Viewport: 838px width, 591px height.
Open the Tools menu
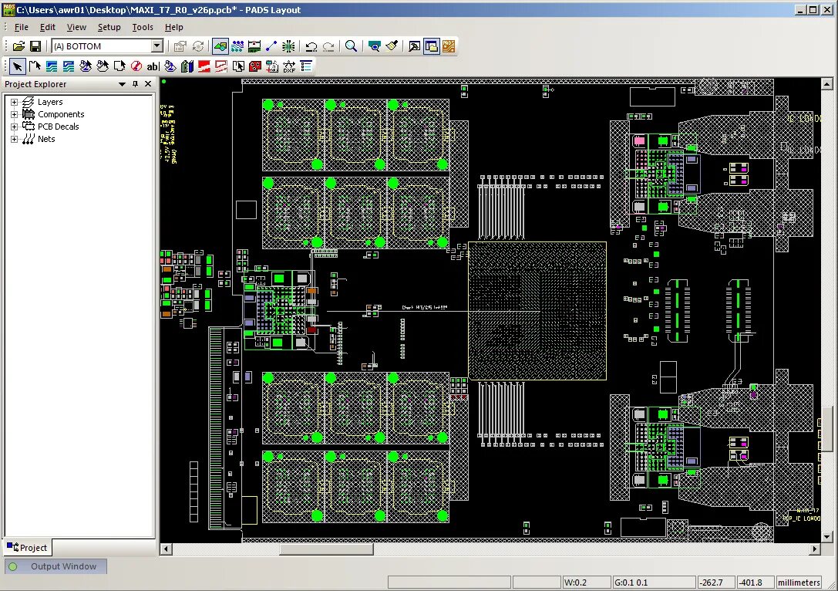[143, 27]
